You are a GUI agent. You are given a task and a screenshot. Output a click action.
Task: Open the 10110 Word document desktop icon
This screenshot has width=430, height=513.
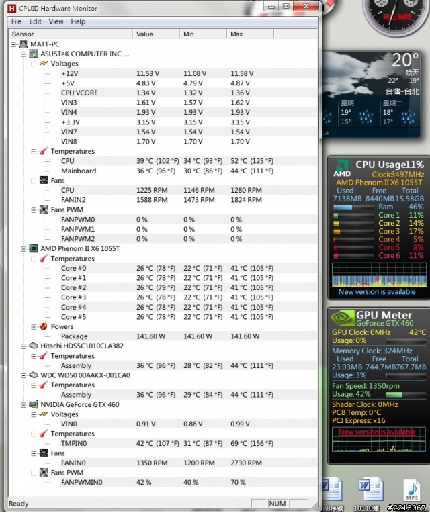click(x=370, y=489)
